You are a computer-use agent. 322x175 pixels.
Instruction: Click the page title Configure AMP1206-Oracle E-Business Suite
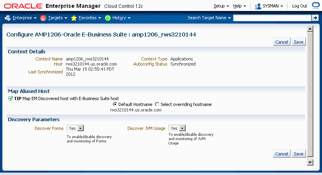(x=101, y=35)
